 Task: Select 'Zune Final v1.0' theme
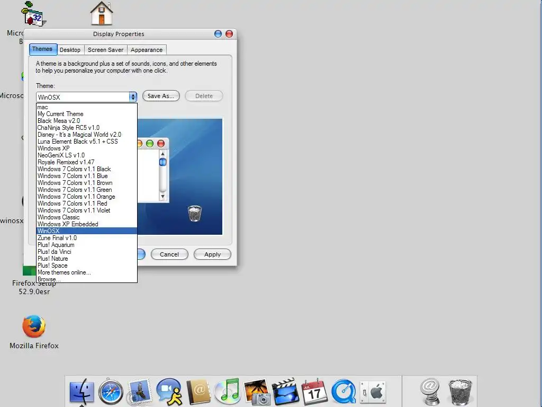[87, 238]
